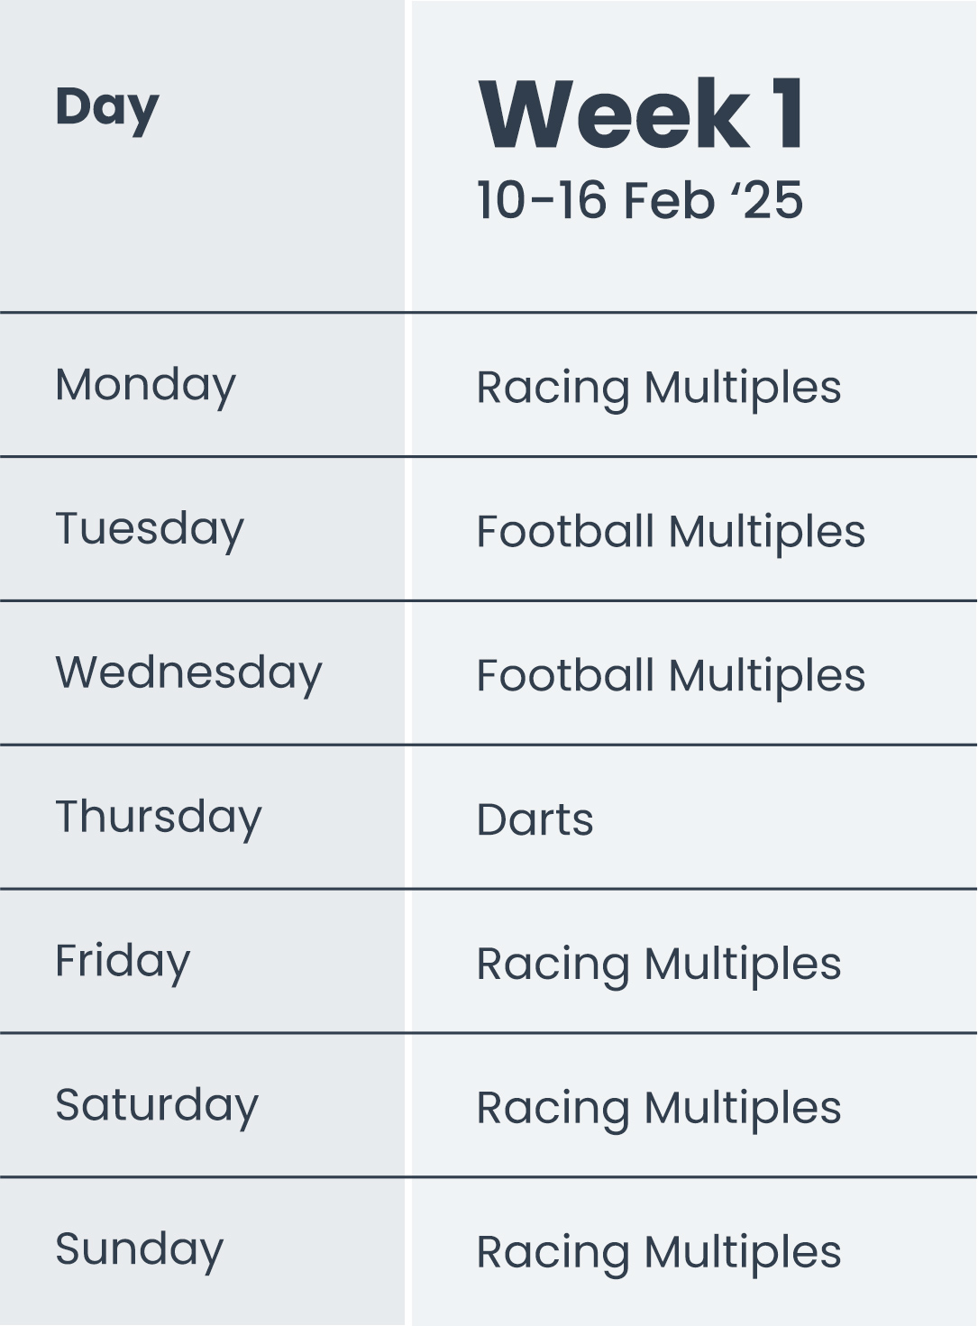Select the Monday row label
Screen dimensions: 978x1326
pos(145,385)
